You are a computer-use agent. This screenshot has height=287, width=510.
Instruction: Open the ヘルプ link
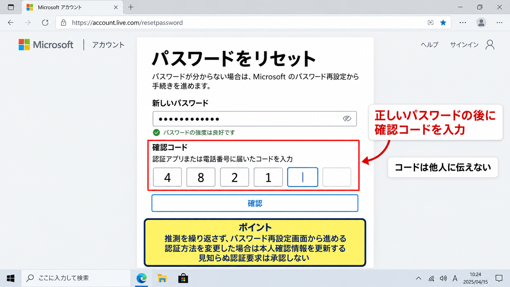coord(429,45)
